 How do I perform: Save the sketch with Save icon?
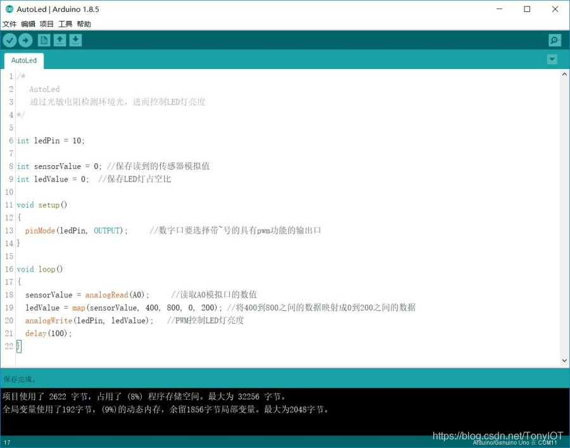[x=75, y=40]
